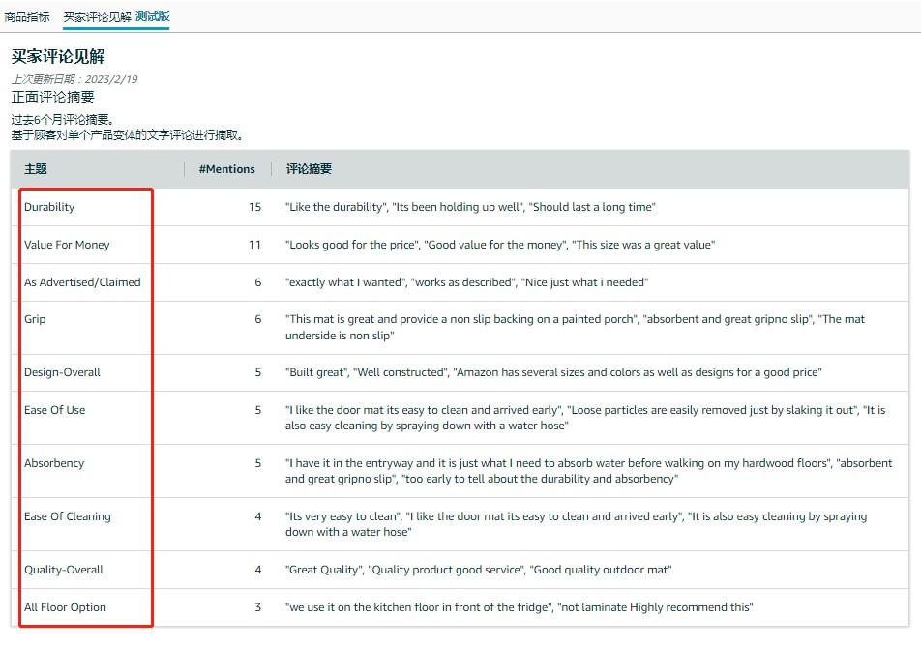Select the All Floor Option topic
The image size is (921, 647).
65,607
